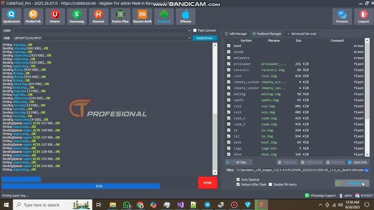Open the Xiaomi Auth module
Image resolution: width=374 pixels, height=210 pixels.
pyautogui.click(x=142, y=16)
